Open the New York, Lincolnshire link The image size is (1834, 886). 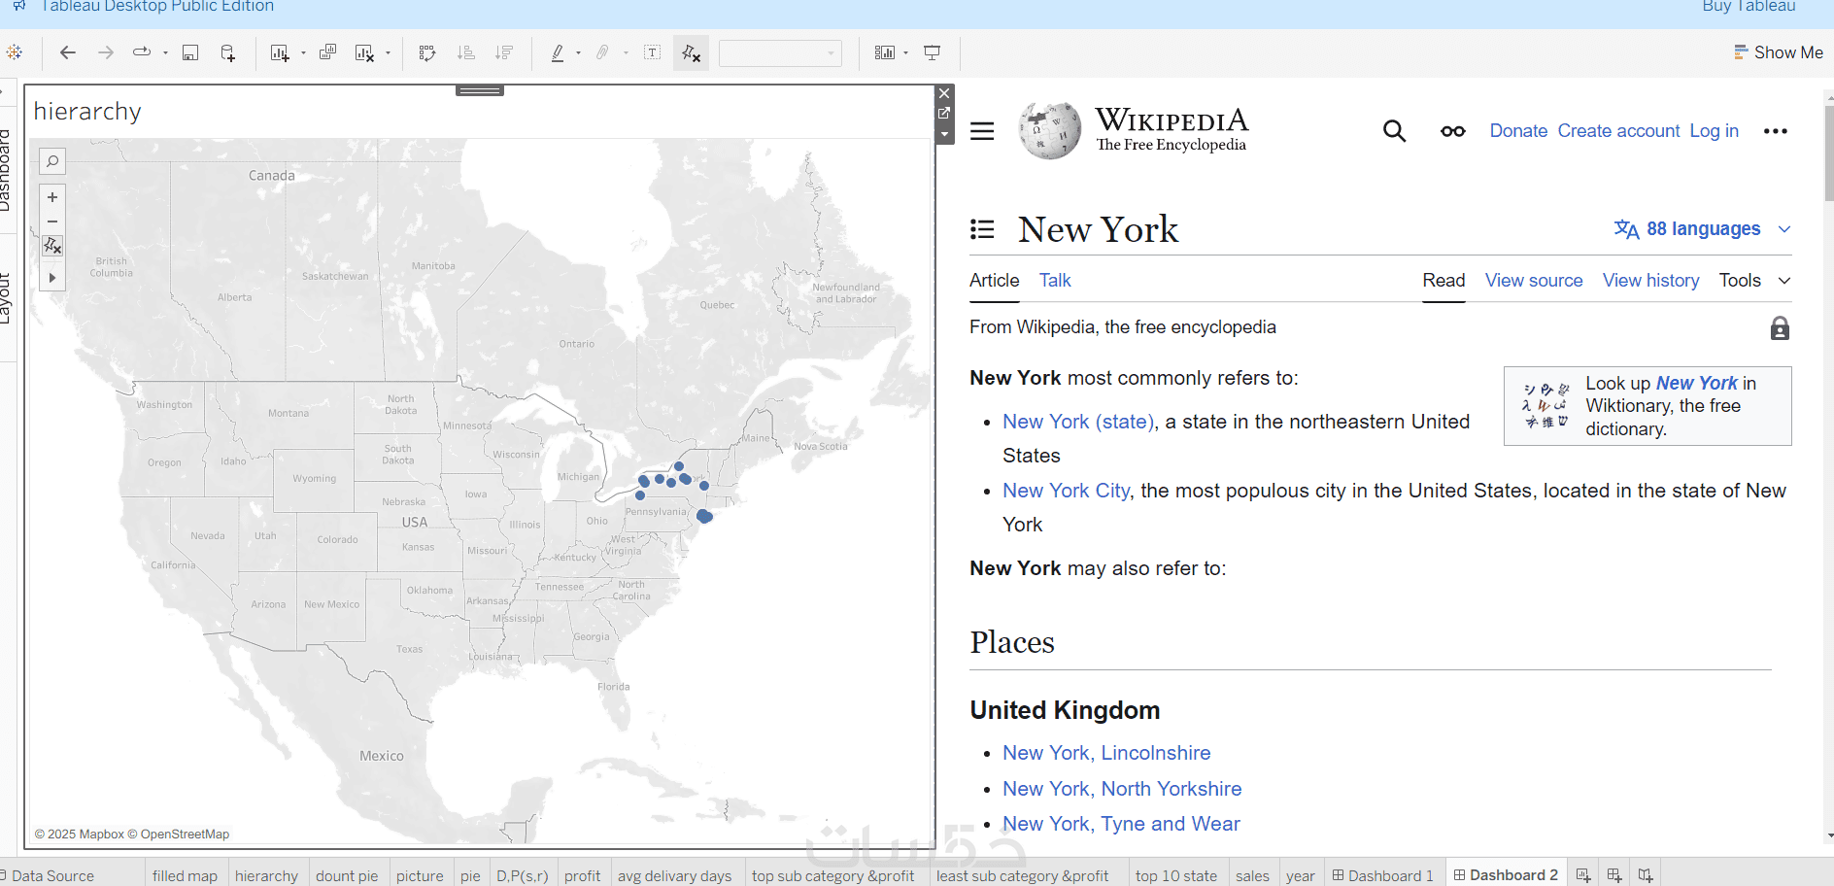point(1106,753)
